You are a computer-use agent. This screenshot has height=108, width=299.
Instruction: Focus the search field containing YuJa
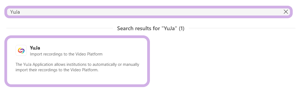149,12
